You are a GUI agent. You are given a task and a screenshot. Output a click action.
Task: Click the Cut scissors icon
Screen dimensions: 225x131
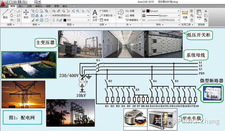206,11
